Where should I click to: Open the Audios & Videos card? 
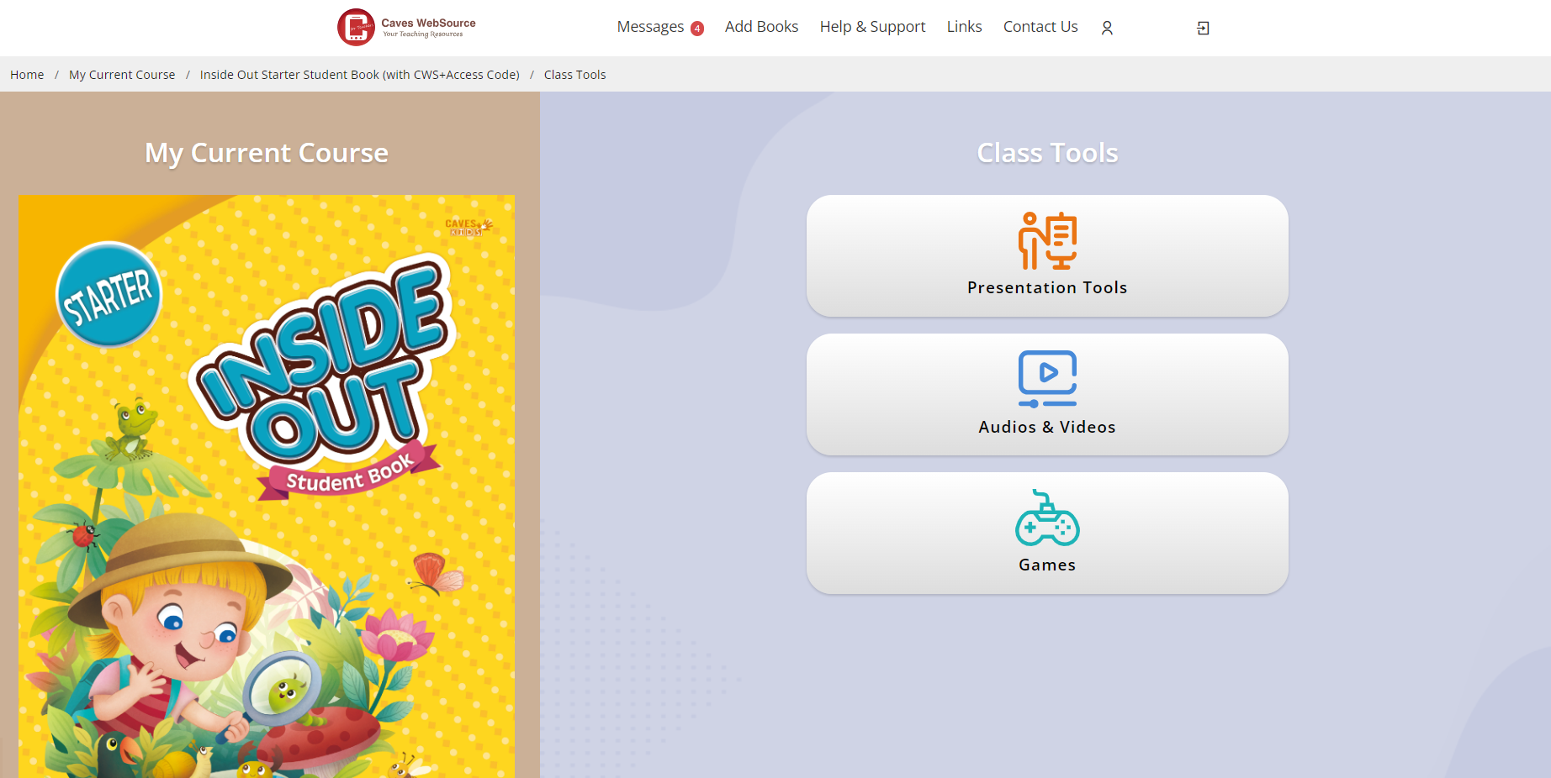pyautogui.click(x=1047, y=395)
